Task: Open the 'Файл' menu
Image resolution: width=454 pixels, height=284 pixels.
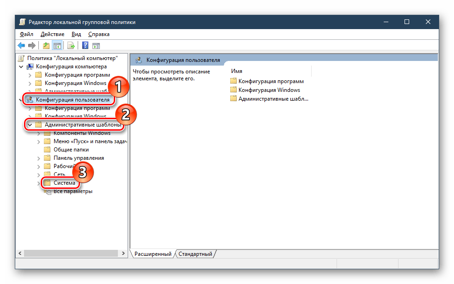Action: 26,34
